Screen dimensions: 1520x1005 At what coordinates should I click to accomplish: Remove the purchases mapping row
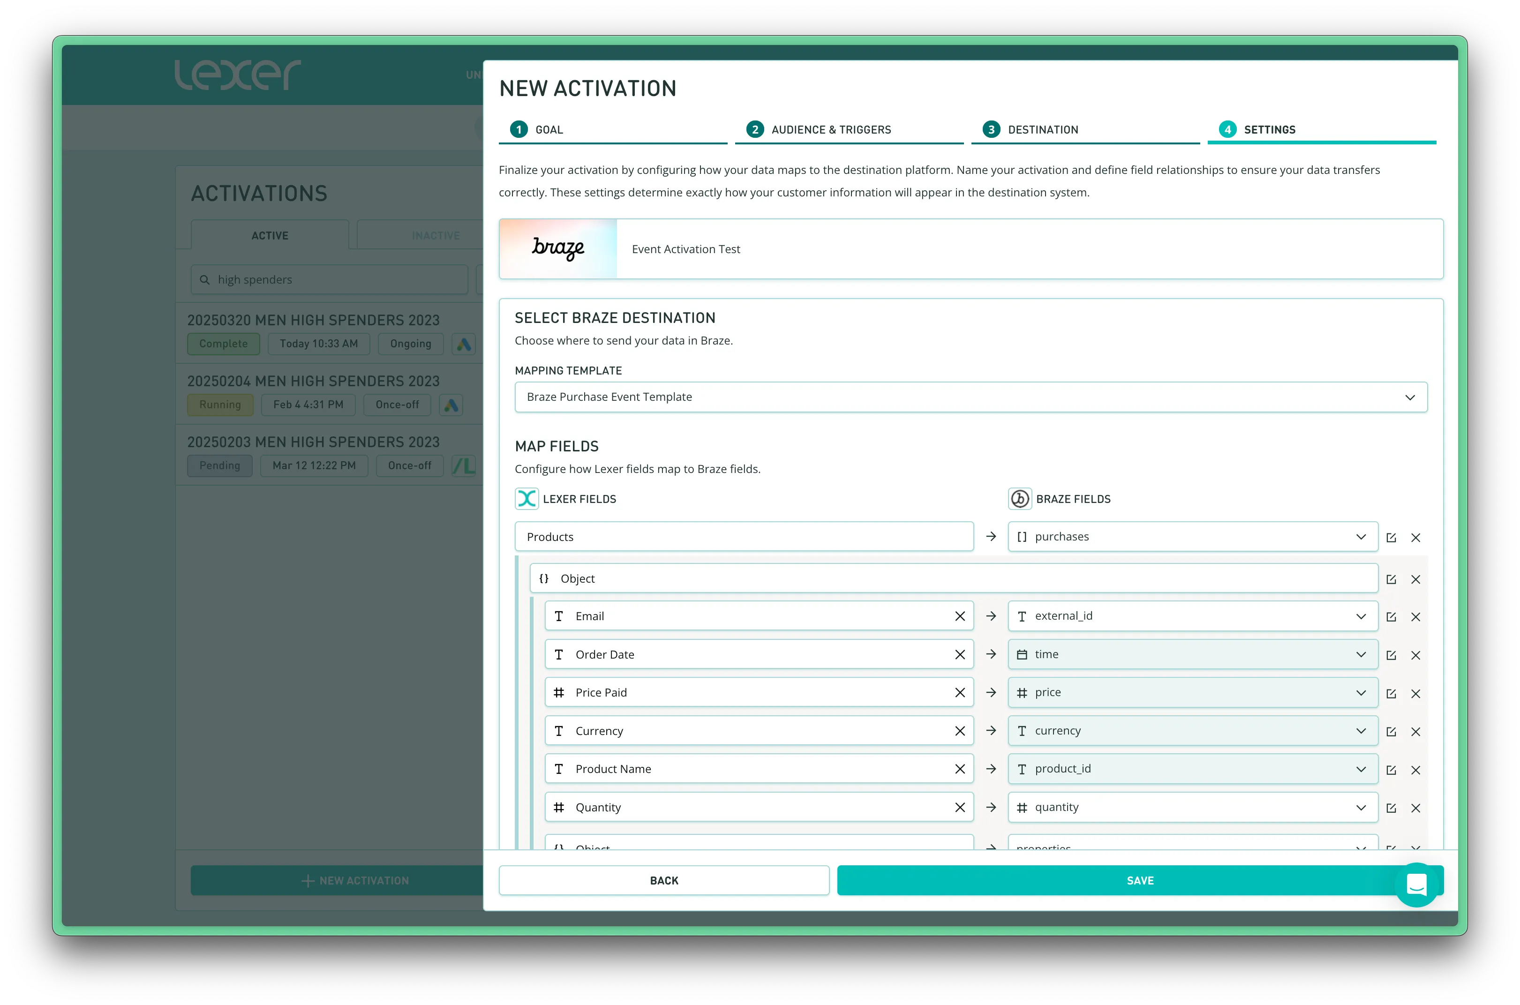pyautogui.click(x=1415, y=538)
